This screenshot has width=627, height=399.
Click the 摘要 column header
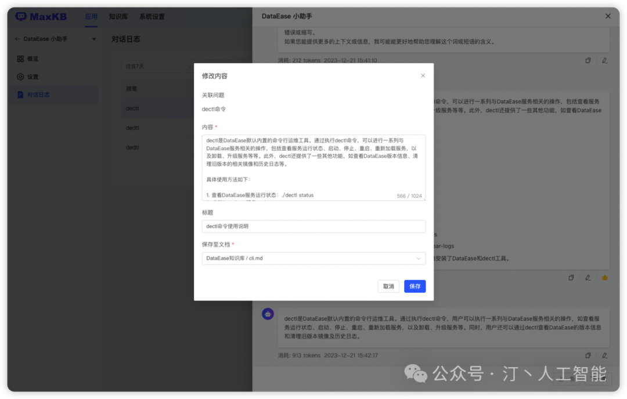click(132, 89)
